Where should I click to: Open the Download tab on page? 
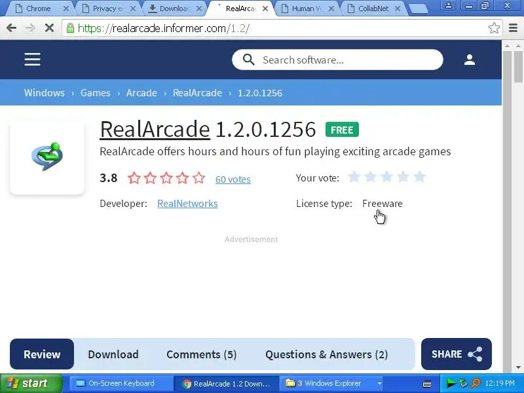[x=113, y=354]
